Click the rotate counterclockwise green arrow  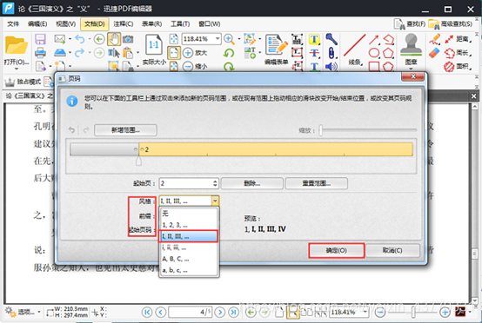pos(229,53)
